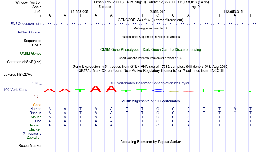Click the Layered H3K27Ac track label
This screenshot has width=259, height=152.
tap(18, 75)
